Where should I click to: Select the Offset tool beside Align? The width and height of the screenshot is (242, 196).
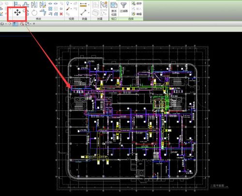[x=26, y=4]
